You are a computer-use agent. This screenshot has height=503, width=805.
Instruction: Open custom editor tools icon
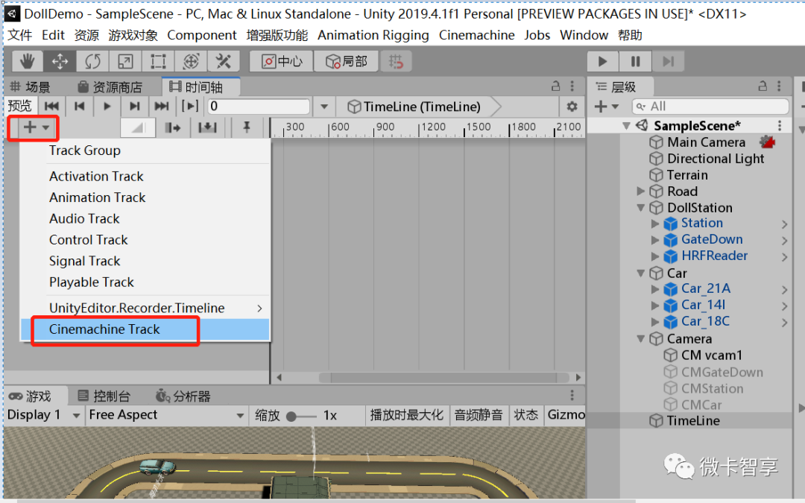click(224, 62)
